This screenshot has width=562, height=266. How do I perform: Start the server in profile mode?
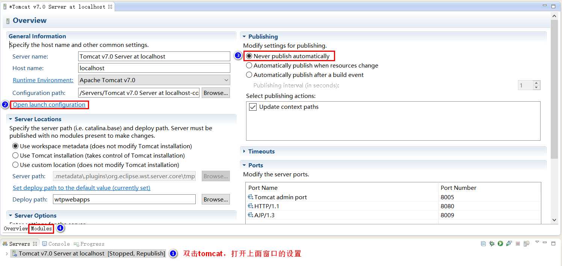point(509,243)
